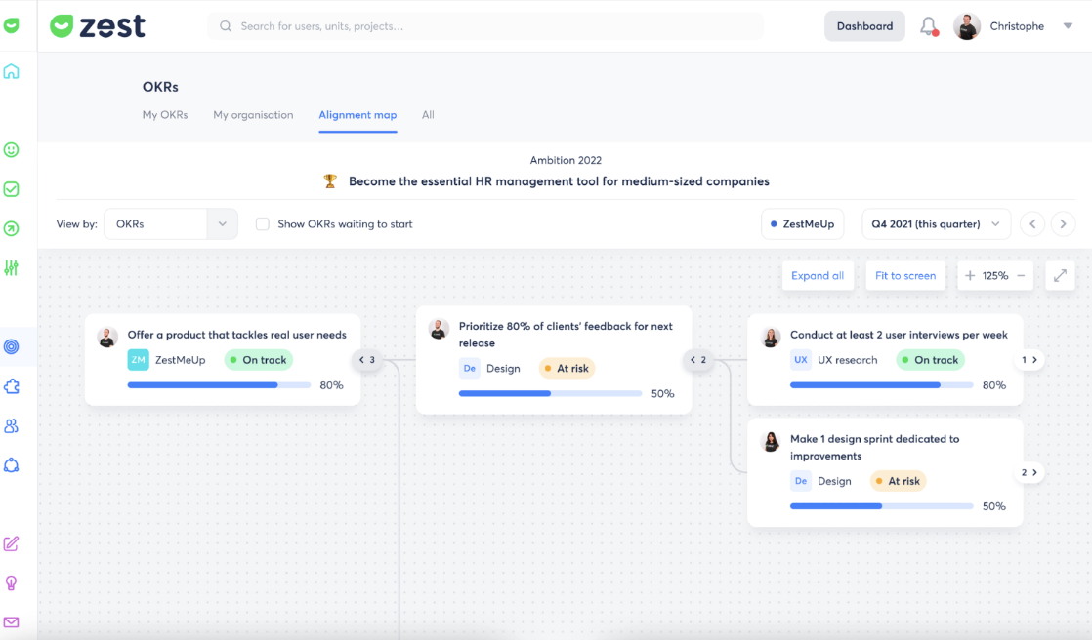Collapse the 3 children expander on ZestMeUp card

pyautogui.click(x=367, y=360)
